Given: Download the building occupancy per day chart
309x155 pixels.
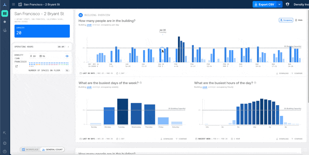Looking at the screenshot, I should click(282, 73).
